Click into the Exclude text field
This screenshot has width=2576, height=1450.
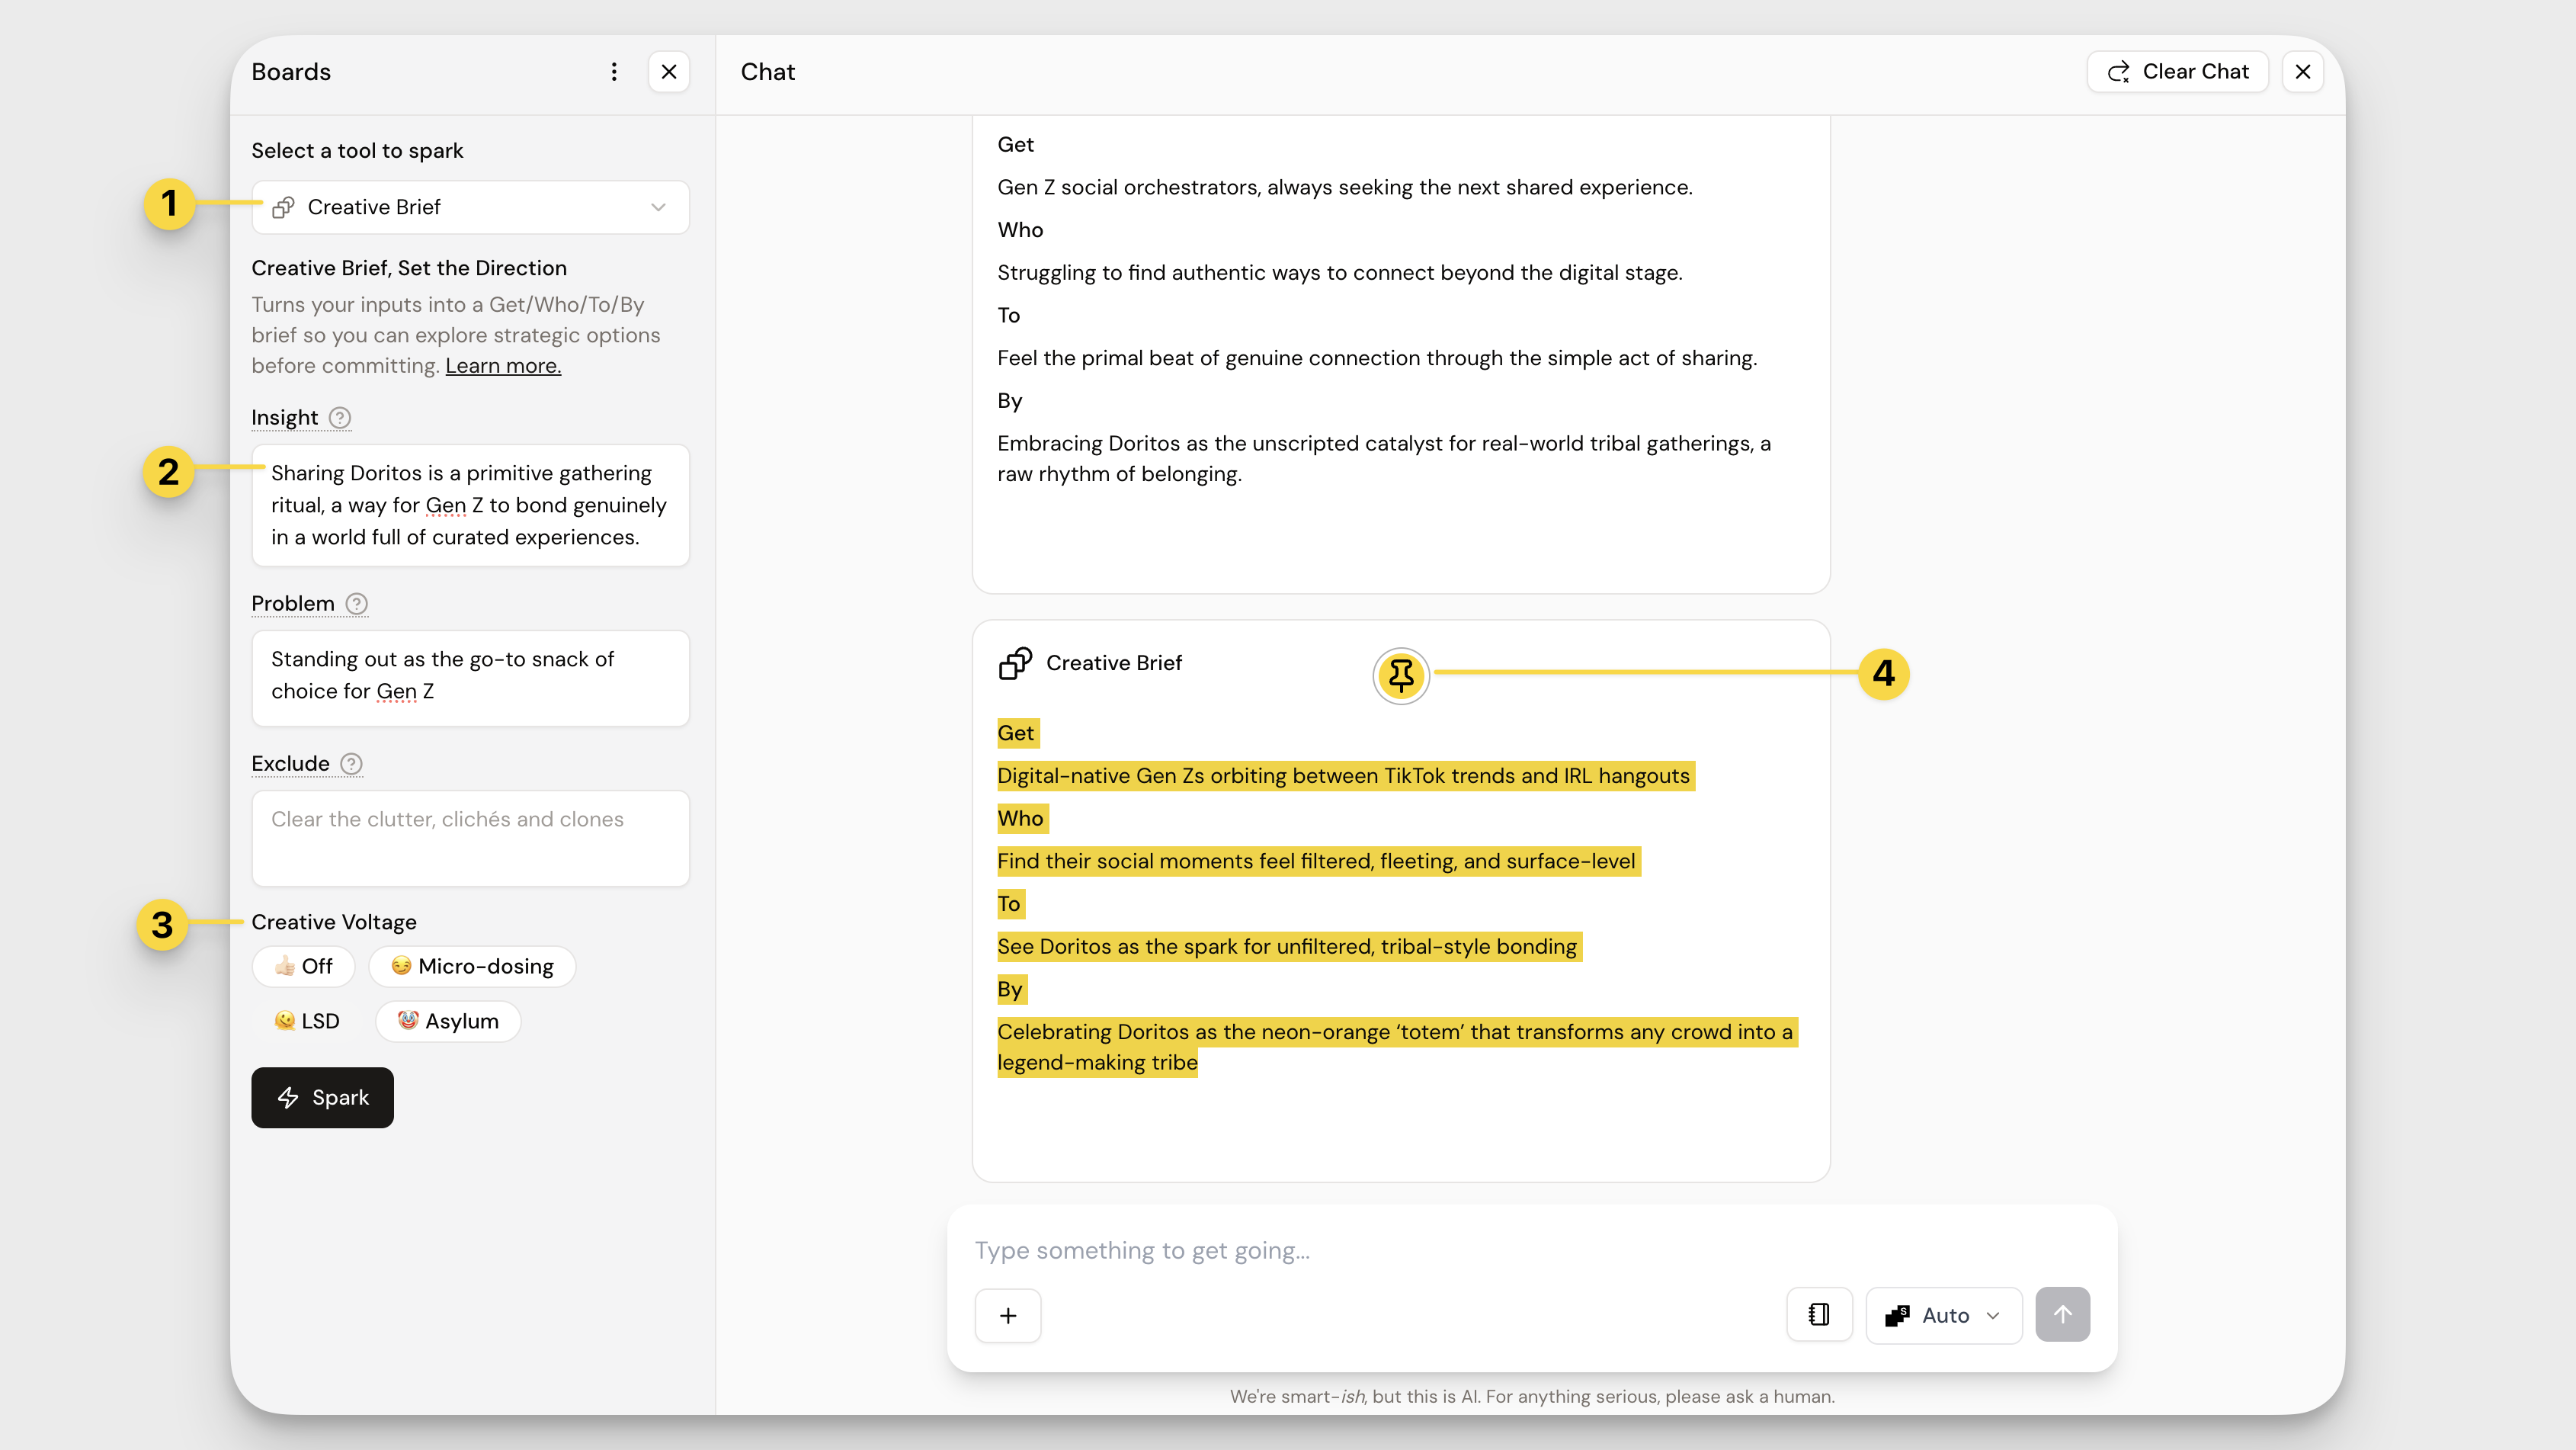[470, 838]
